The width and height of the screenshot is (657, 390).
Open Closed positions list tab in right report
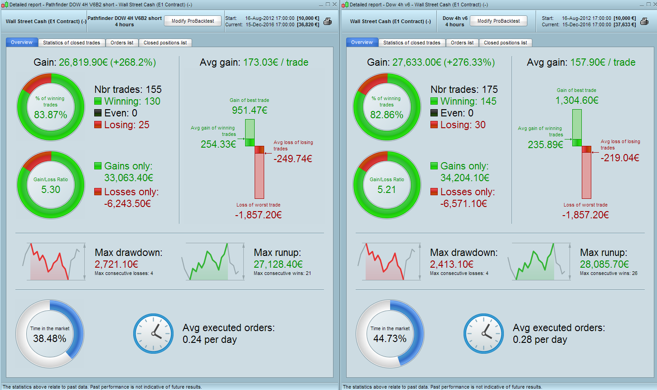505,43
